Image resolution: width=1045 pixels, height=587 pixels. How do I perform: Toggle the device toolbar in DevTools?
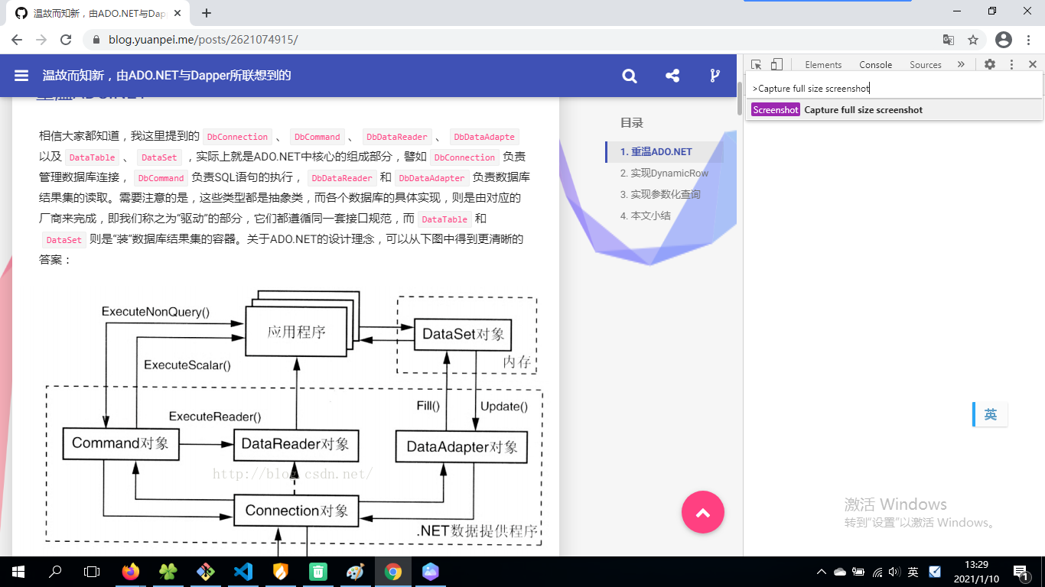[x=776, y=65]
